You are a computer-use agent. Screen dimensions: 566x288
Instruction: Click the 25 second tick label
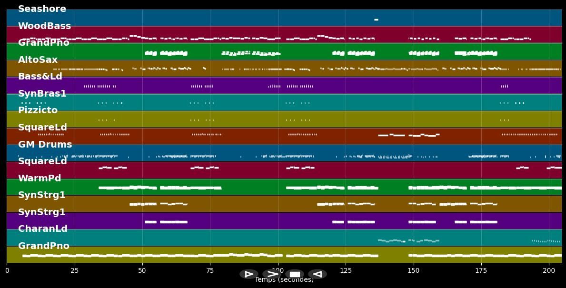(74, 271)
